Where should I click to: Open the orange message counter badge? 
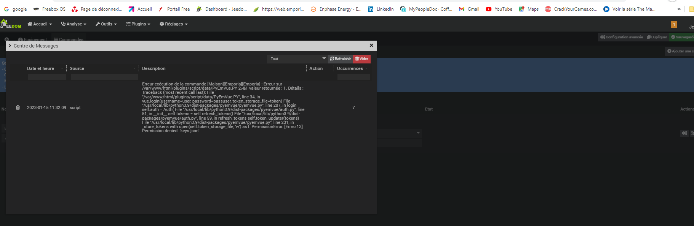click(x=673, y=24)
